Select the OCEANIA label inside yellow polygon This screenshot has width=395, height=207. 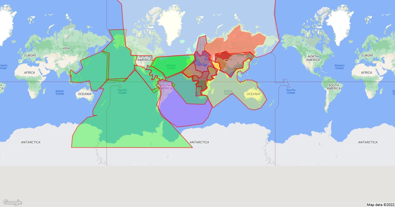pyautogui.click(x=253, y=94)
